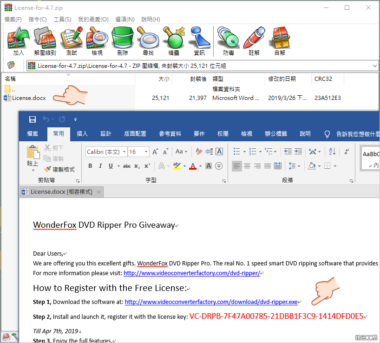Toggle Italic formatting button

(100, 166)
